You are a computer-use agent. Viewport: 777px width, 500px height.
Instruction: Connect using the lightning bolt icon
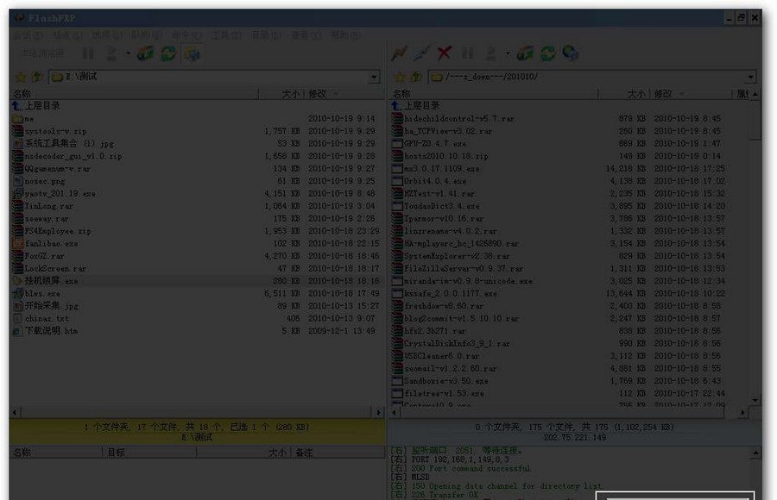398,53
